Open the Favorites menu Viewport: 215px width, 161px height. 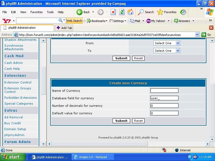[x=36, y=12]
